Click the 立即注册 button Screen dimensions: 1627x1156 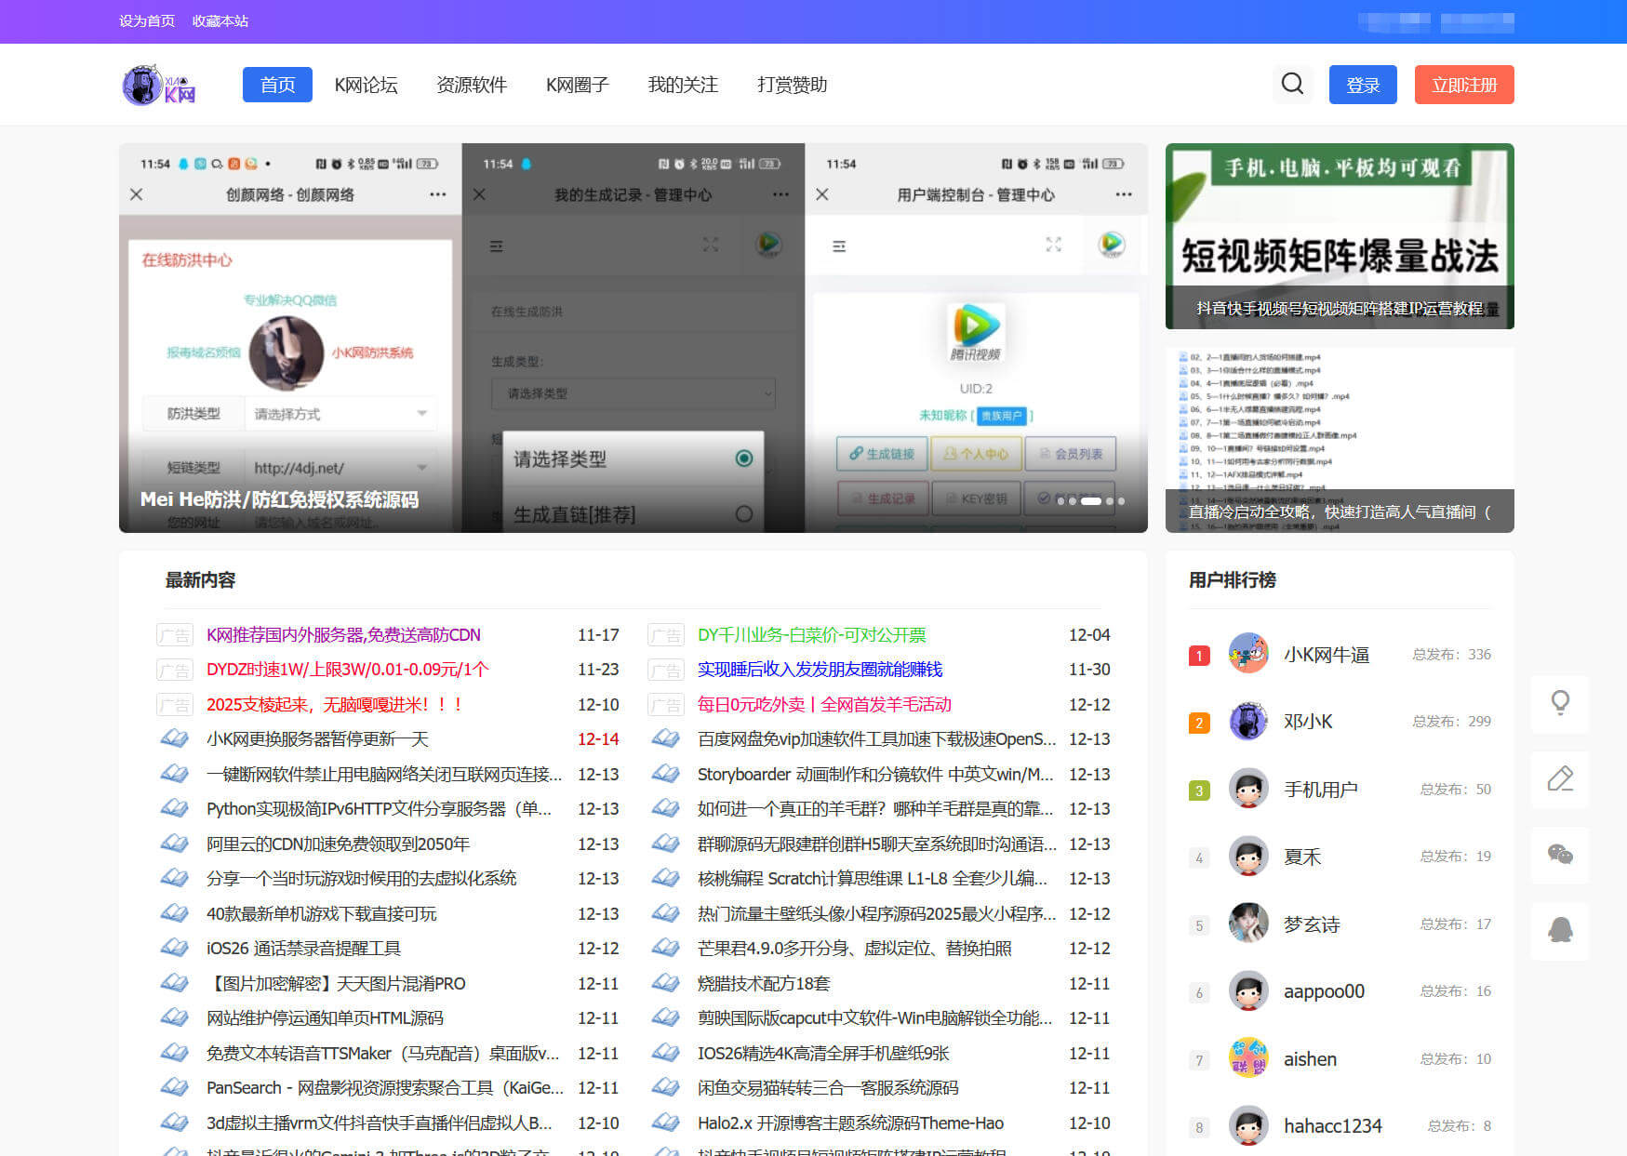[1463, 84]
